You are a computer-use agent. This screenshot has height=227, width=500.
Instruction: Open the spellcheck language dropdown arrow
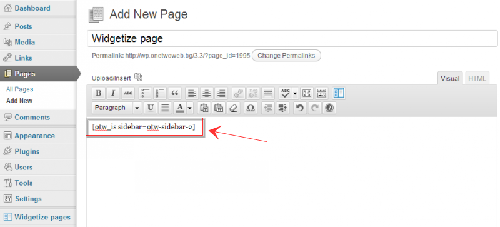pos(295,93)
